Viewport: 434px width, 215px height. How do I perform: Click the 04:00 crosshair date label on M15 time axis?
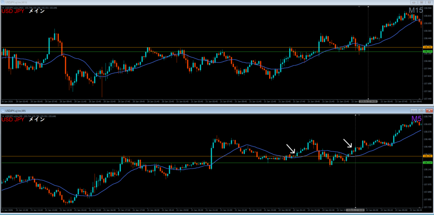pos(368,101)
